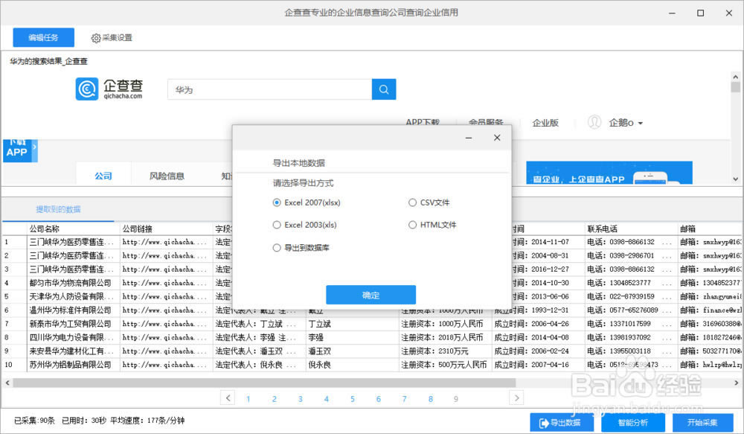
Task: Click the user avatar icon
Action: click(594, 122)
